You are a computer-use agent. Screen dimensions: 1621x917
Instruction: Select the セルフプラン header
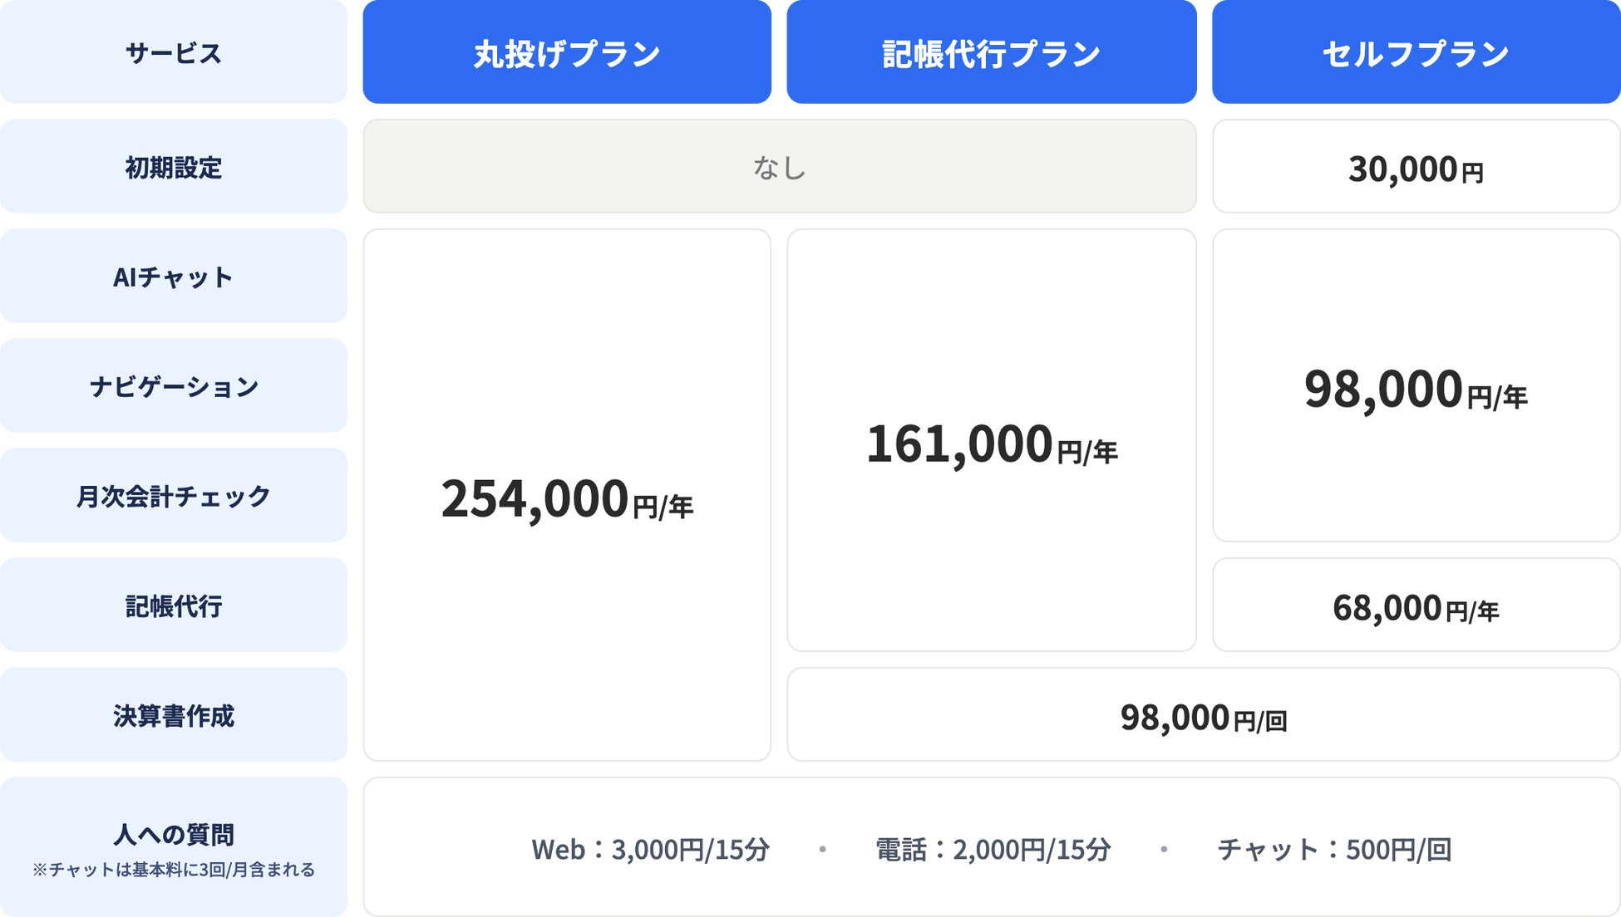(x=1417, y=52)
